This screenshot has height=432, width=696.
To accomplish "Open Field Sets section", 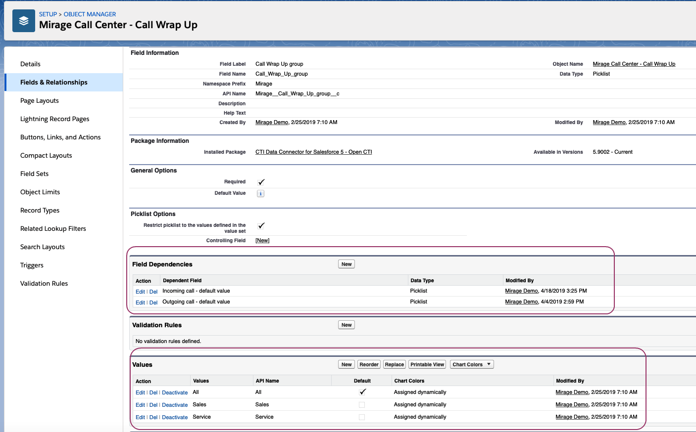I will tap(34, 174).
